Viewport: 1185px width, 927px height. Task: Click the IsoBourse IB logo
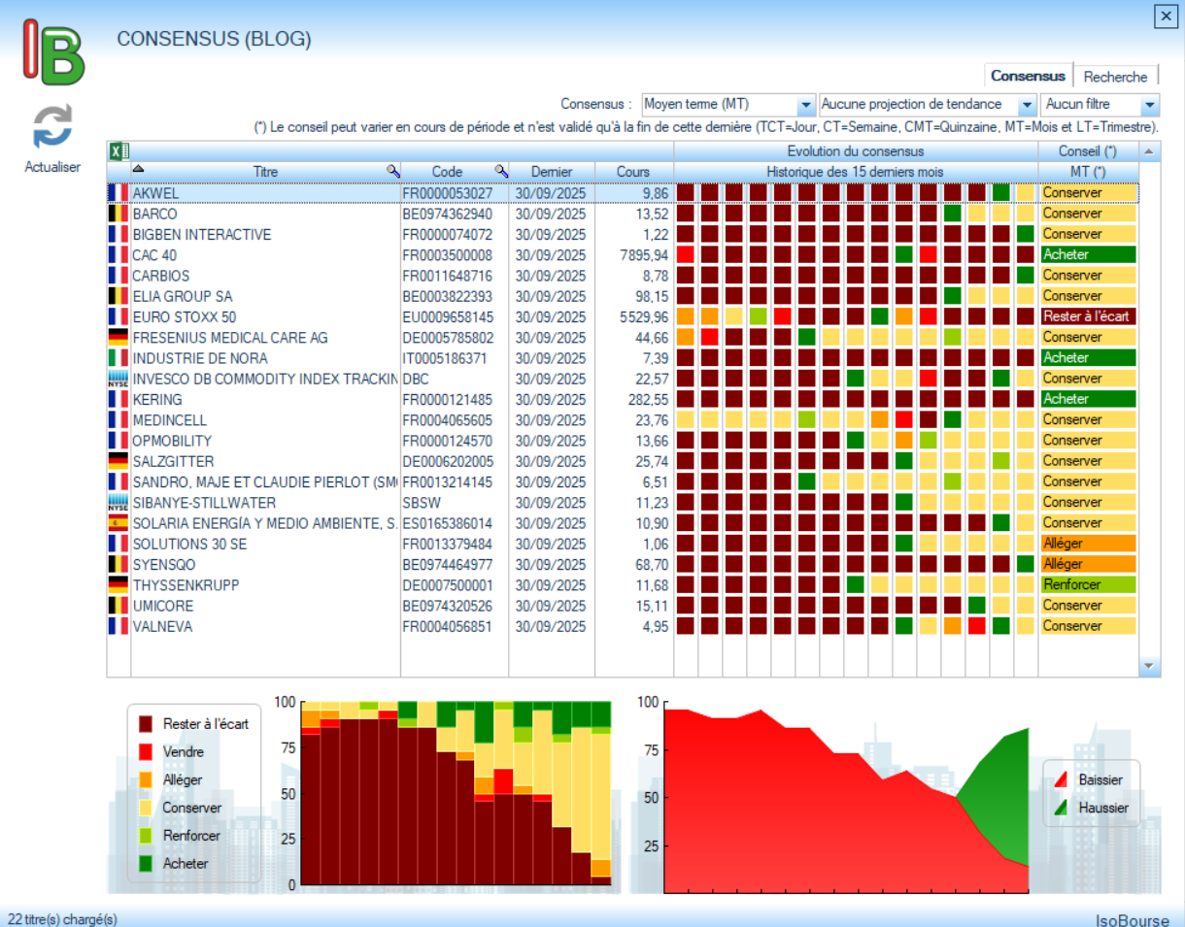54,52
